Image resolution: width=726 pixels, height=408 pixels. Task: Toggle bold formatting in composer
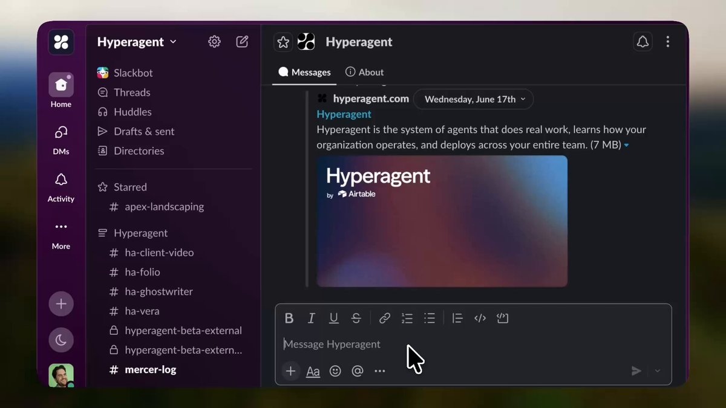click(x=289, y=318)
